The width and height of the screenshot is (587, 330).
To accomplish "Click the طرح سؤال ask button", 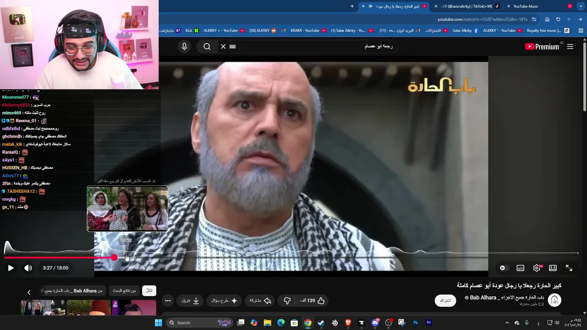I will (224, 301).
